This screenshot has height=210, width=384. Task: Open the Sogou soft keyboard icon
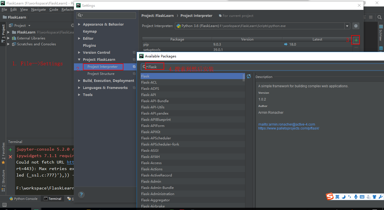tap(362, 197)
